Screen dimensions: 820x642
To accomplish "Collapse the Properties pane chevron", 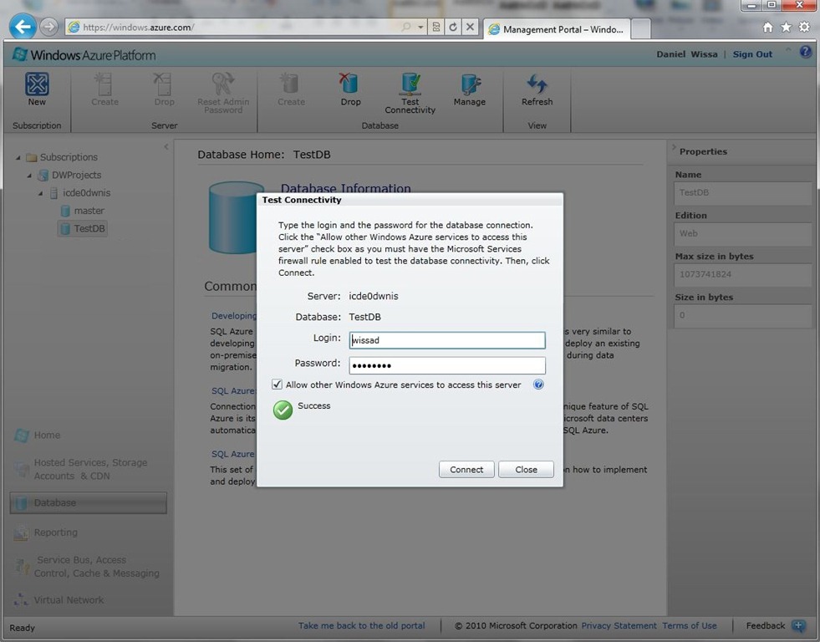I will 674,147.
